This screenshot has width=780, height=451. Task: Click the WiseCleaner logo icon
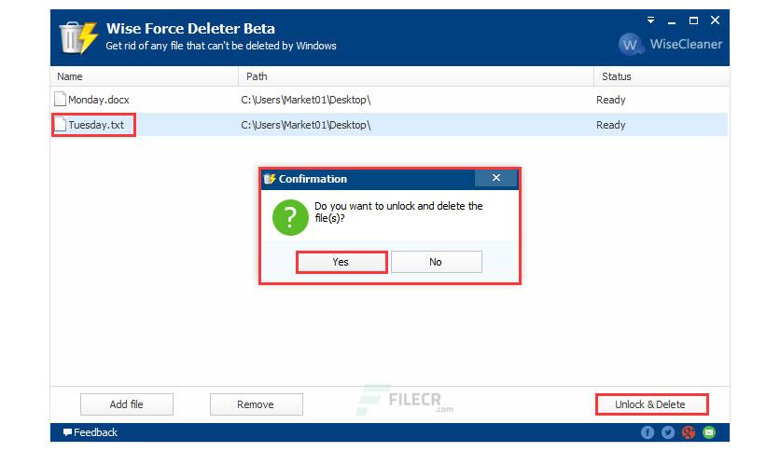tap(629, 45)
